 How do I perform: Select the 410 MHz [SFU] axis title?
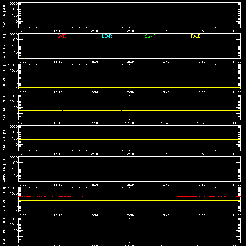pyautogui.click(x=4, y=46)
